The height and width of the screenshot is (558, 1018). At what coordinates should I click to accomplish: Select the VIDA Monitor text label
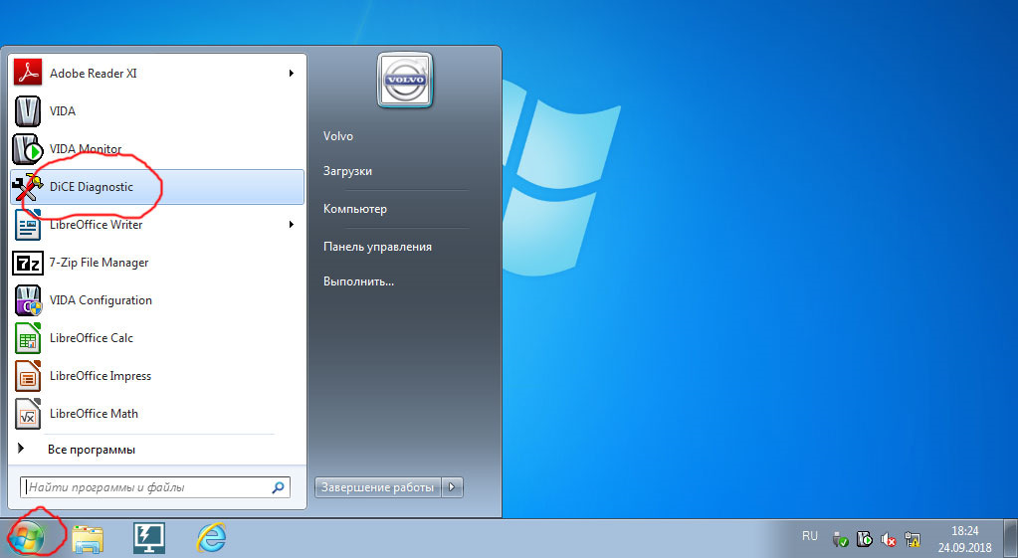86,149
